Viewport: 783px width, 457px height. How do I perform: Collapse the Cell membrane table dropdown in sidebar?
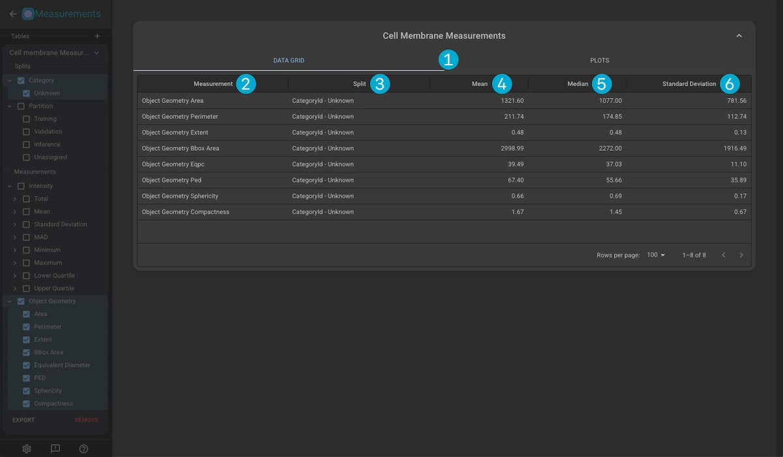pos(97,53)
